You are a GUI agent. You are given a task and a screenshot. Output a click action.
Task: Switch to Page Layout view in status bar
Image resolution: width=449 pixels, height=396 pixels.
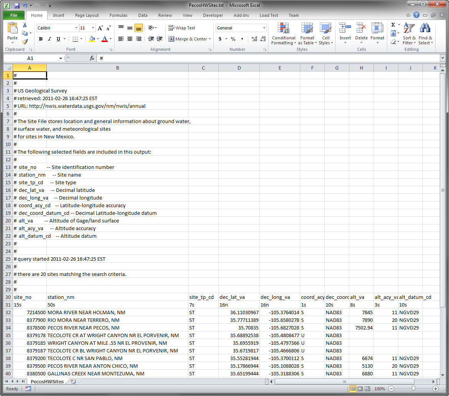tap(360, 389)
